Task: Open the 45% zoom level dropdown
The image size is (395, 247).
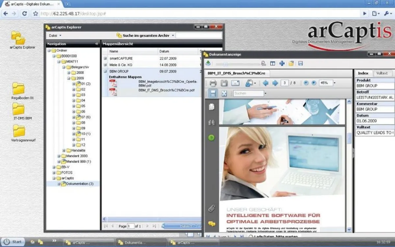Action: coord(334,83)
